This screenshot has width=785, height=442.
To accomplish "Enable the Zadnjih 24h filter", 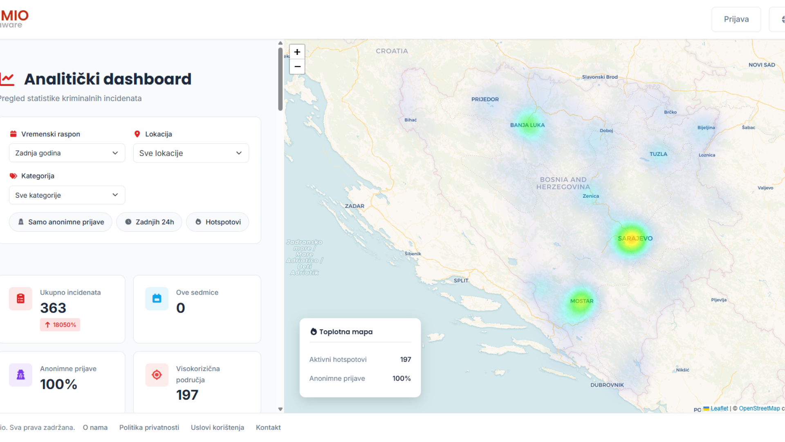I will (149, 222).
